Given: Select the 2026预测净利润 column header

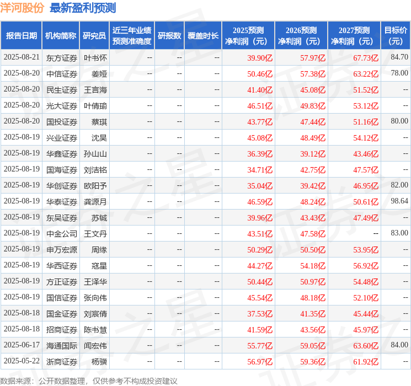Looking at the screenshot, I should 301,36.
